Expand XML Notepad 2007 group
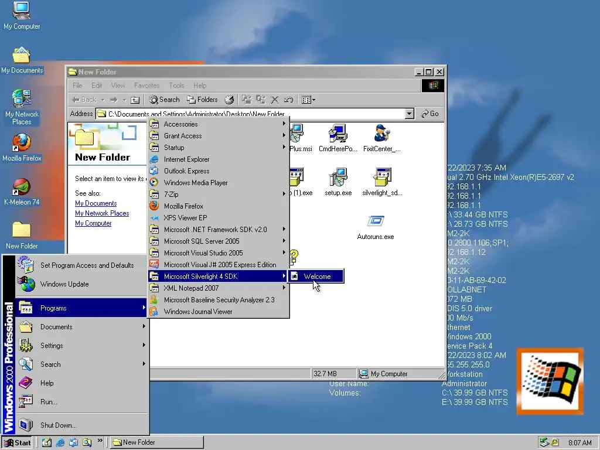Screen dimensions: 600x450 pyautogui.click(x=218, y=288)
